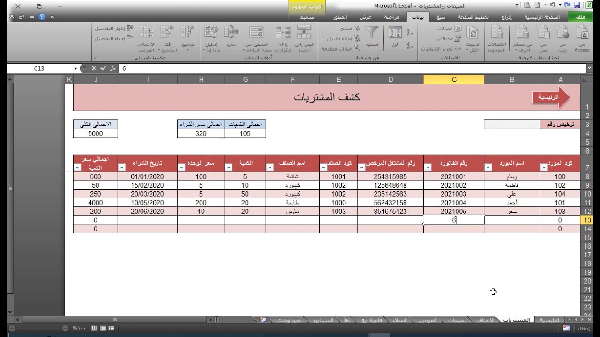The height and width of the screenshot is (337, 600).
Task: Click the Insert Function fx button
Action: [x=113, y=68]
